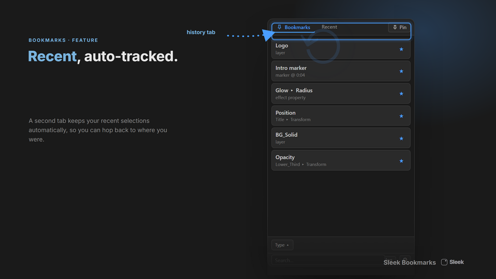Toggle the Opacity bookmark star
496x279 pixels.
pos(401,161)
